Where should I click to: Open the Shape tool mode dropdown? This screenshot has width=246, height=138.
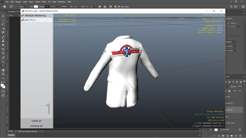click(23, 7)
